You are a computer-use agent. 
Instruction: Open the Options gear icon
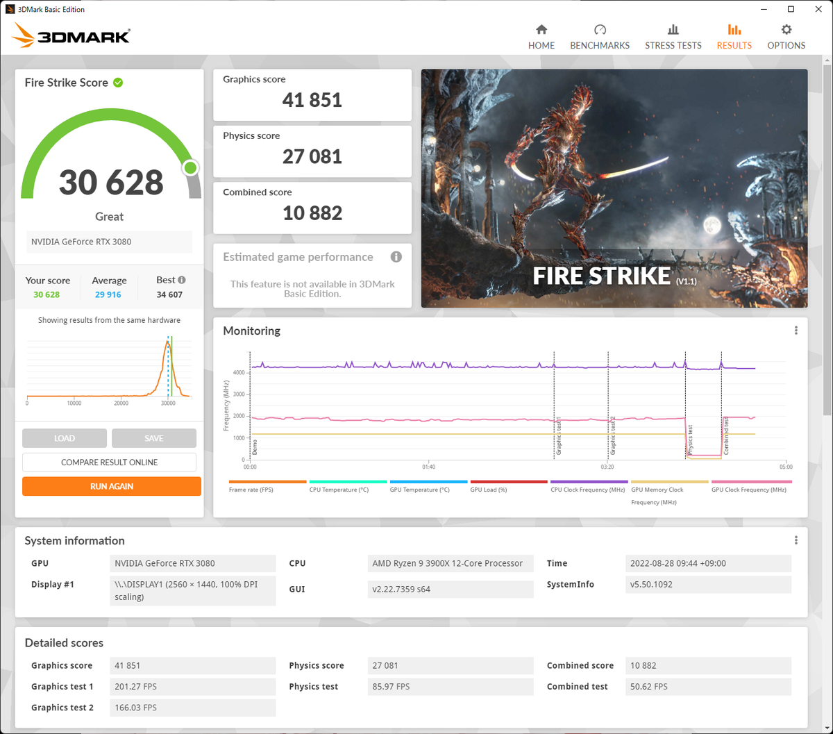tap(786, 30)
